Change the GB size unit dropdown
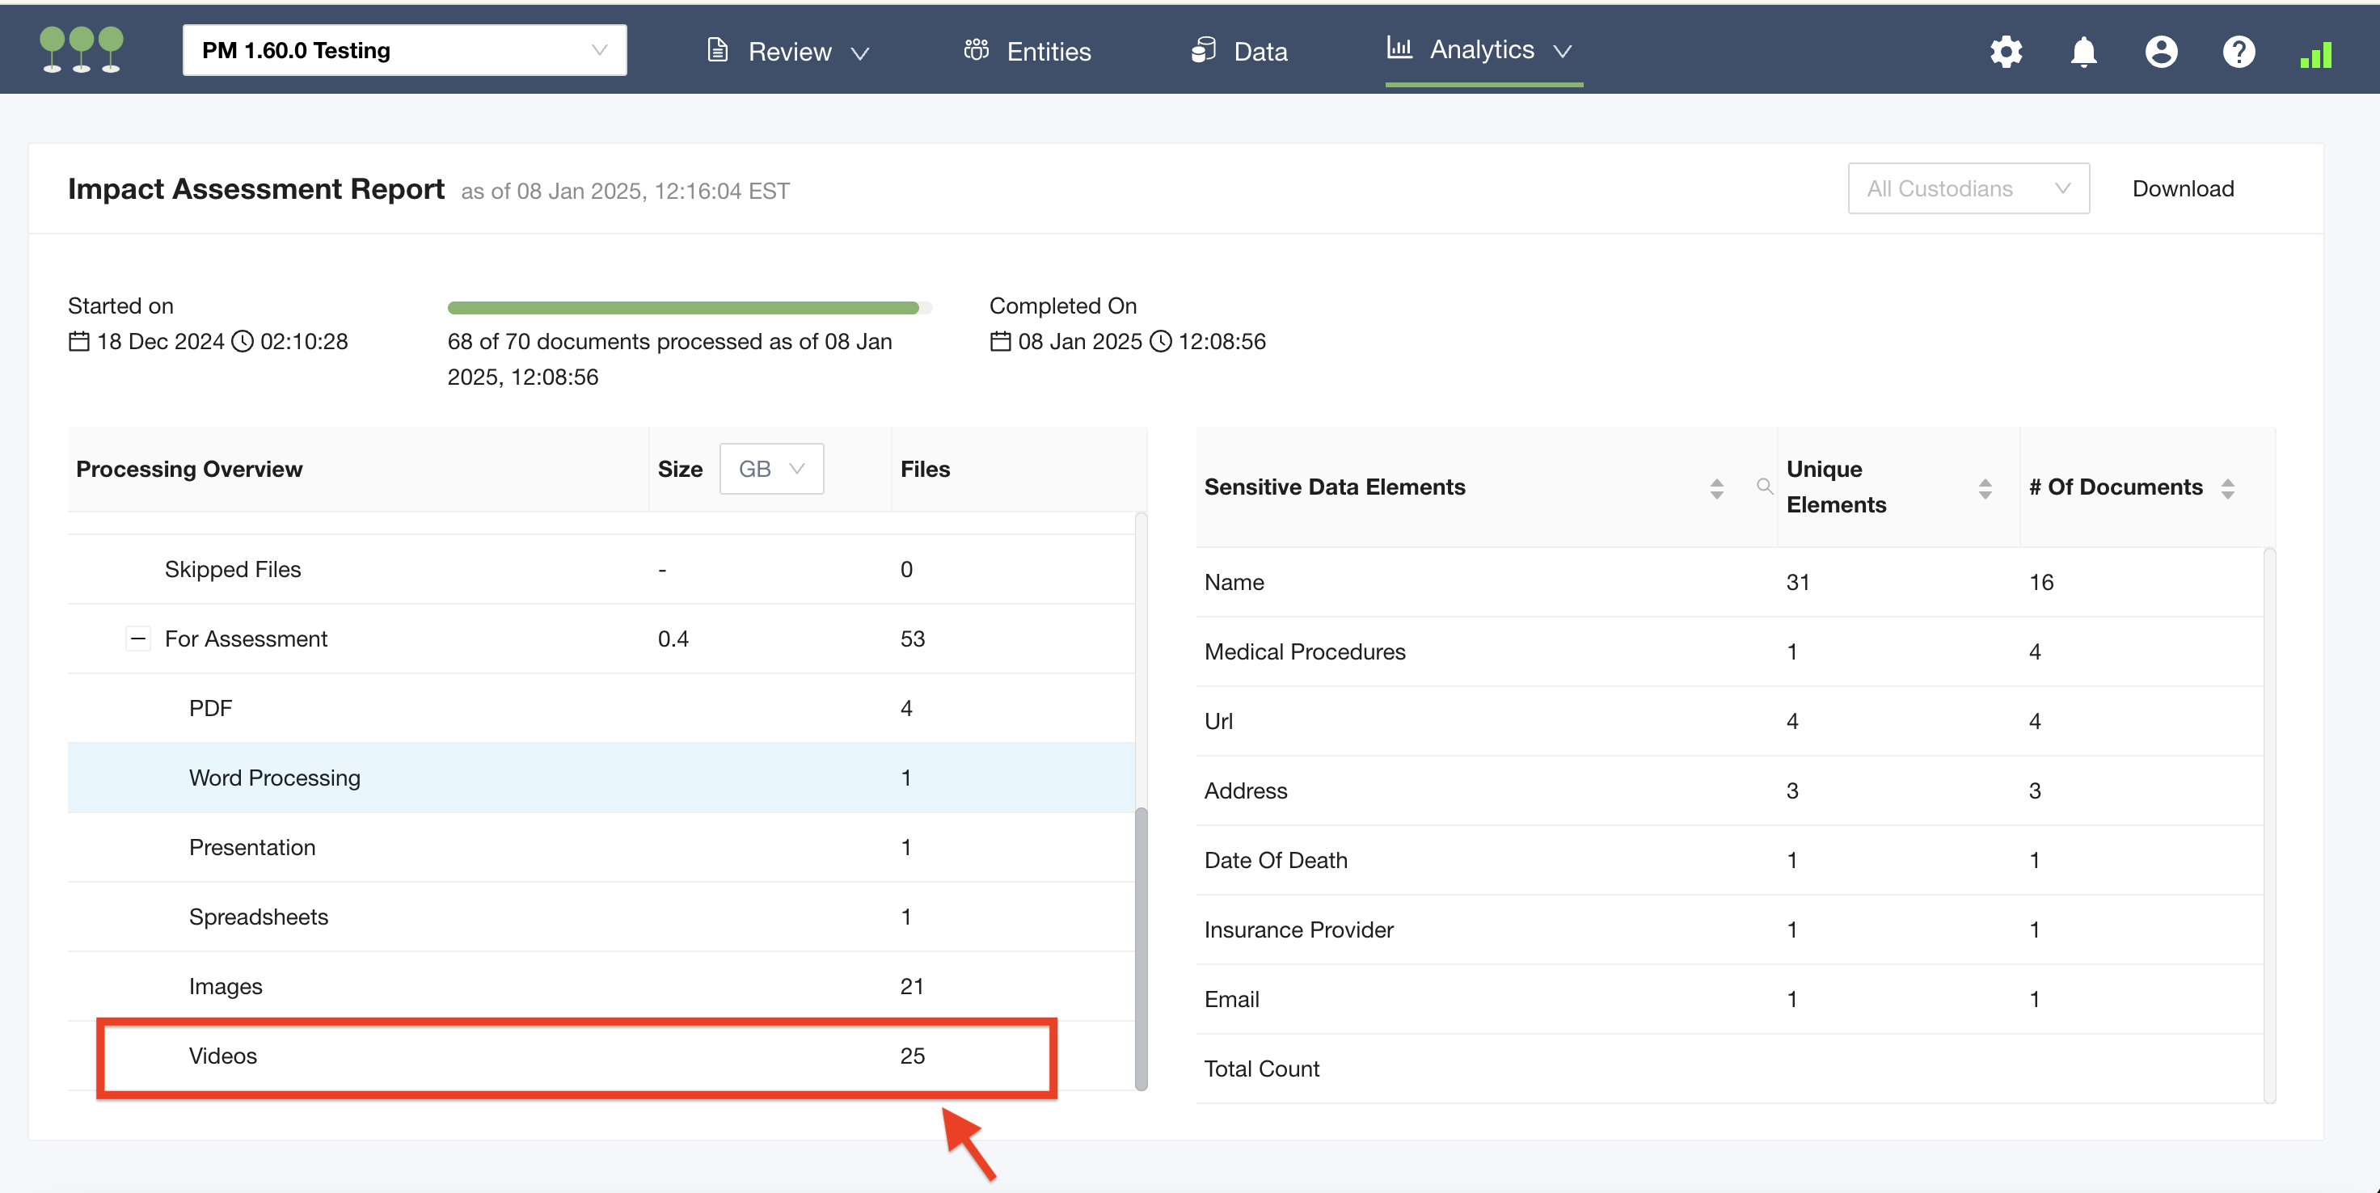 pos(770,469)
